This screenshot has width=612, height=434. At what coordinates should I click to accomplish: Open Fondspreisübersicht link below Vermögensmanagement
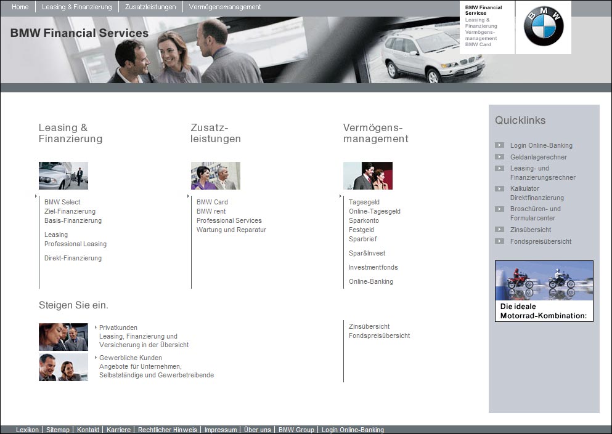point(380,336)
